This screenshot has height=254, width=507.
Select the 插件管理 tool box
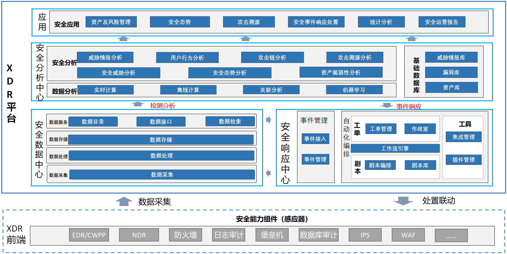tap(464, 160)
